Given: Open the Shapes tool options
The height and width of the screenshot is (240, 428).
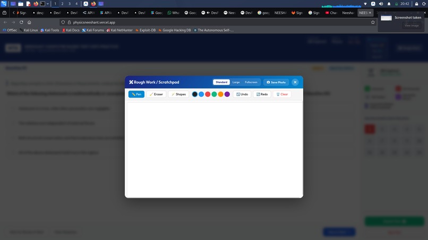Looking at the screenshot, I should click(x=178, y=94).
